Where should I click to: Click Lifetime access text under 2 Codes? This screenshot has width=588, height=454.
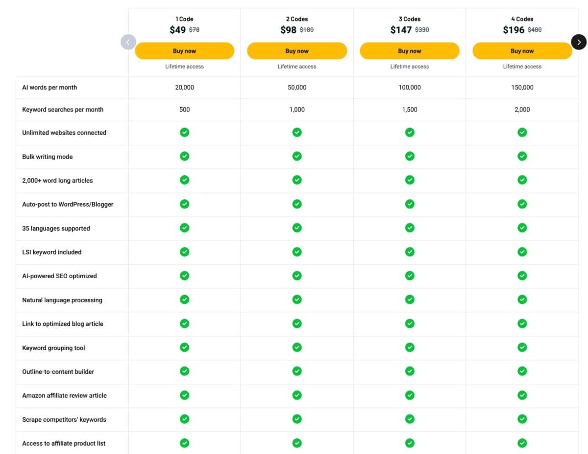coord(297,67)
